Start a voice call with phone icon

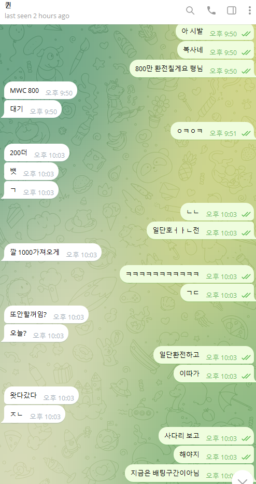tap(211, 10)
